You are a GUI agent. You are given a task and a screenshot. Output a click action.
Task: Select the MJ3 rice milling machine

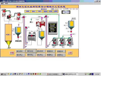click(x=54, y=42)
